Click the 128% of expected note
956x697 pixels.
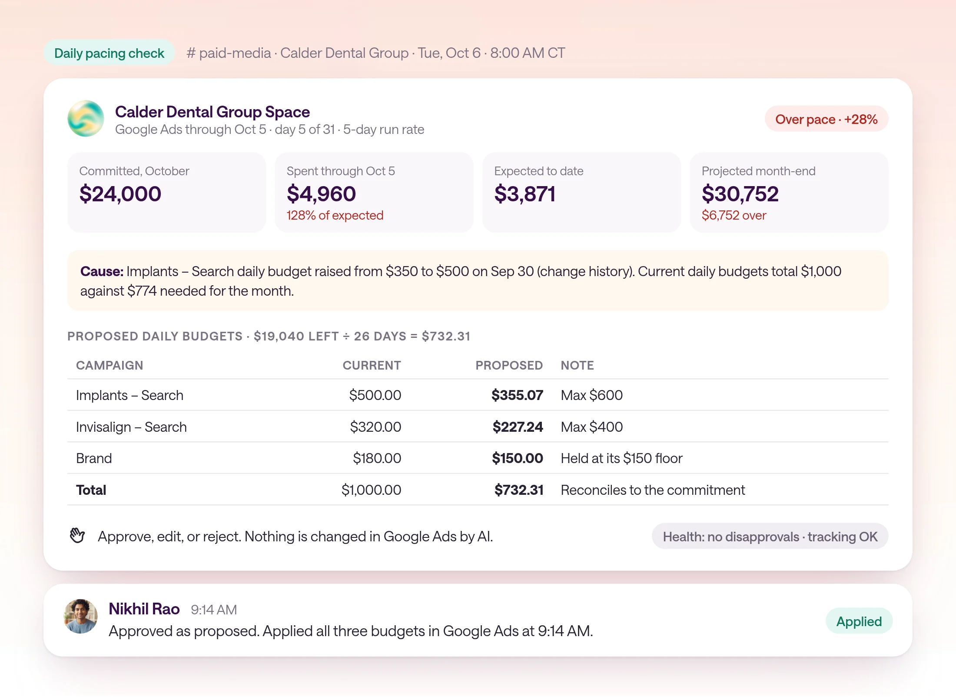coord(335,215)
